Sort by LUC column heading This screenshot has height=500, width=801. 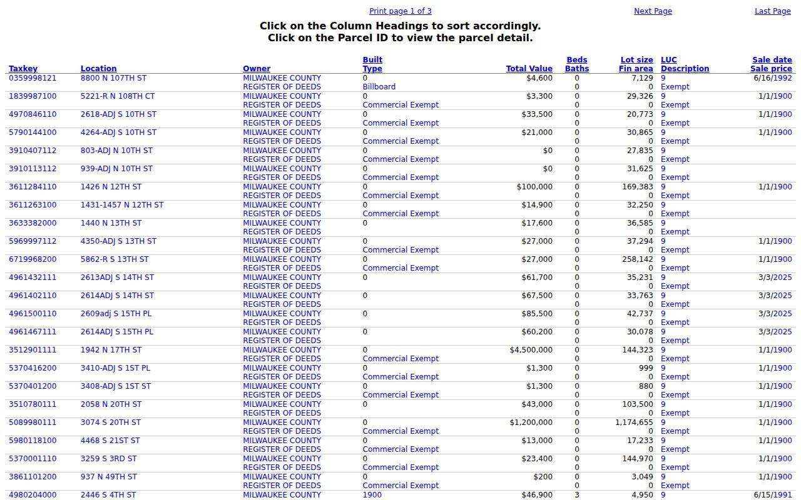point(669,60)
